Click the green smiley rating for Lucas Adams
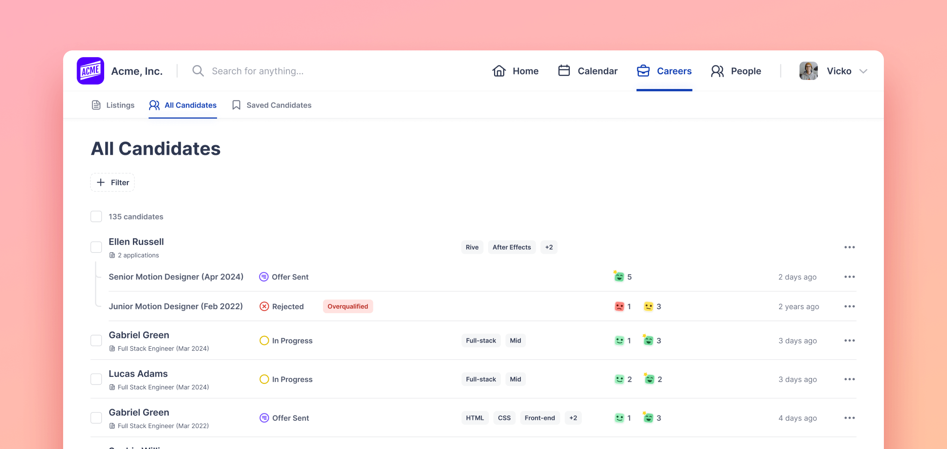The height and width of the screenshot is (449, 947). [619, 379]
